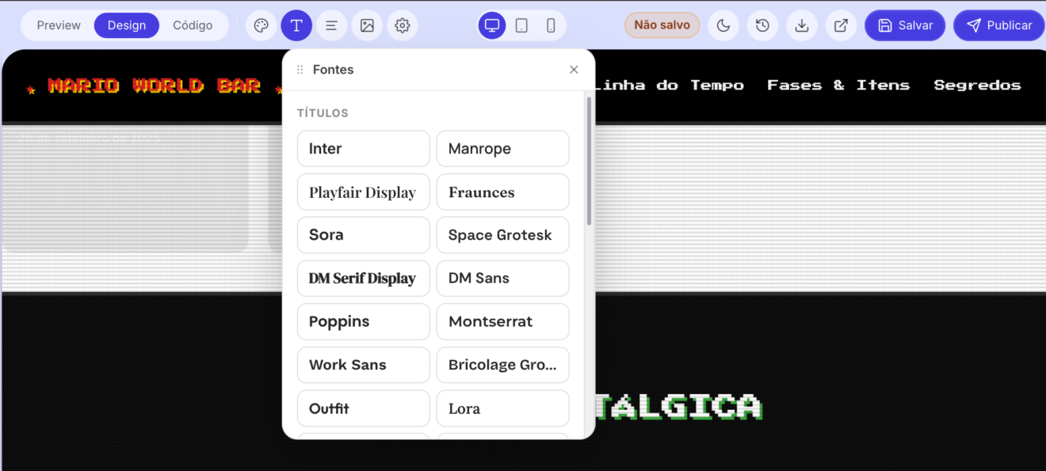Switch to mobile phone viewport
The height and width of the screenshot is (471, 1046).
pyautogui.click(x=551, y=25)
